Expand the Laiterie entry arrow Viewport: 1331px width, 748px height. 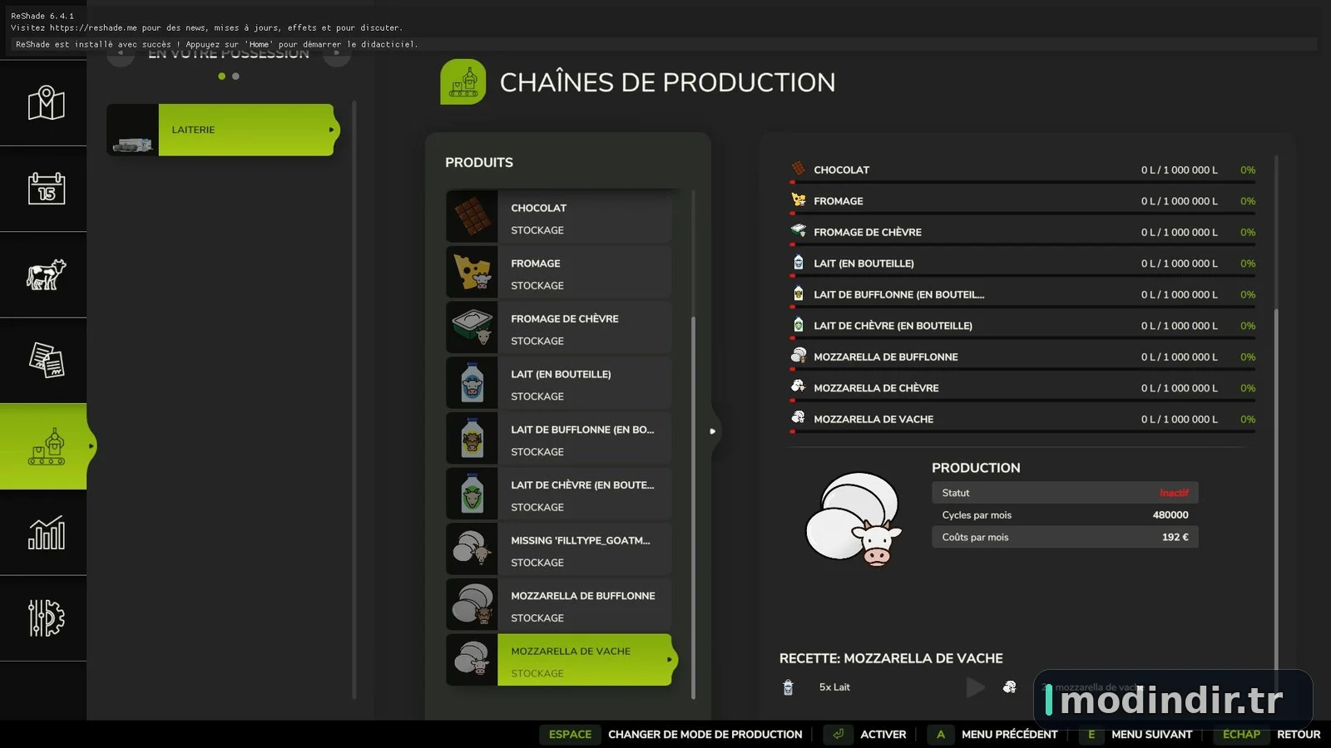pyautogui.click(x=331, y=130)
